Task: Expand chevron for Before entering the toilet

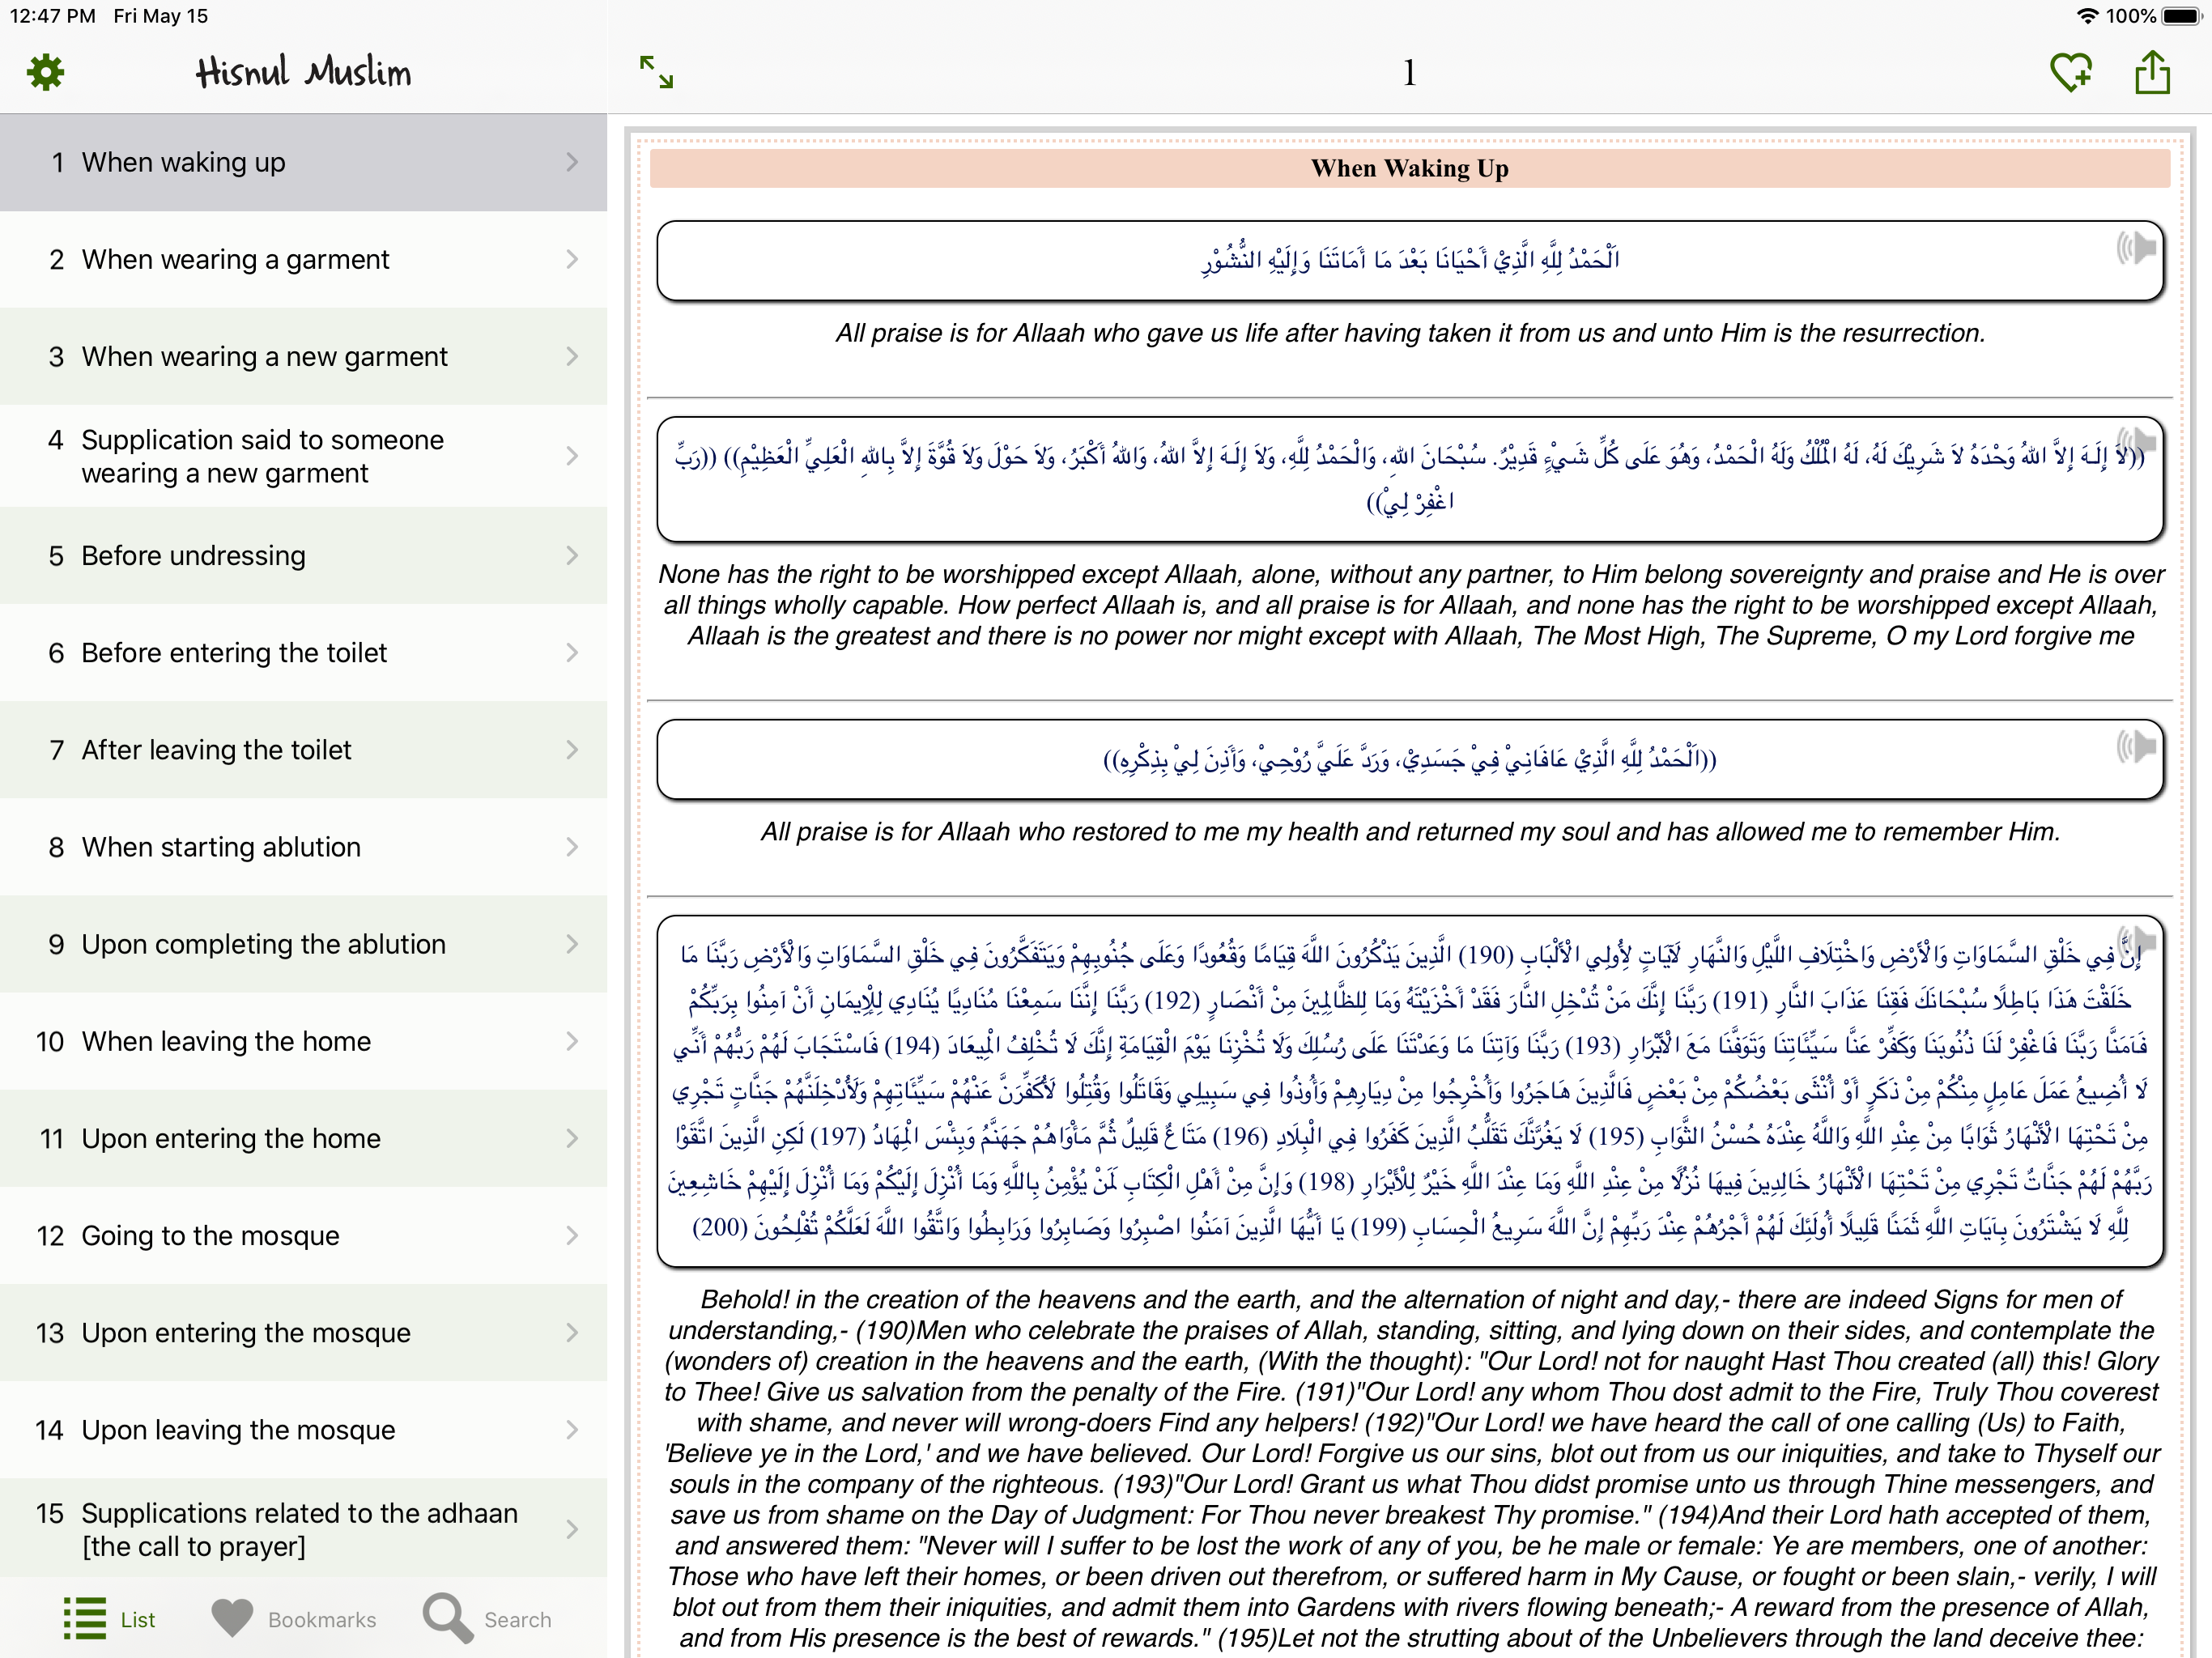Action: [x=572, y=653]
